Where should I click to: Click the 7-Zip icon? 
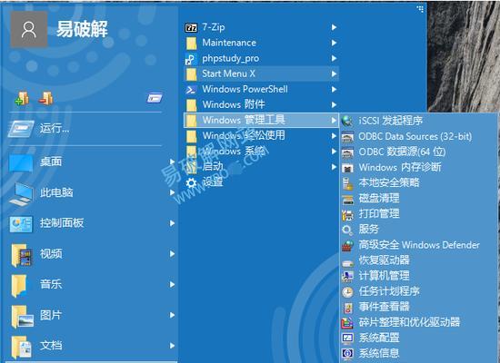click(x=191, y=28)
